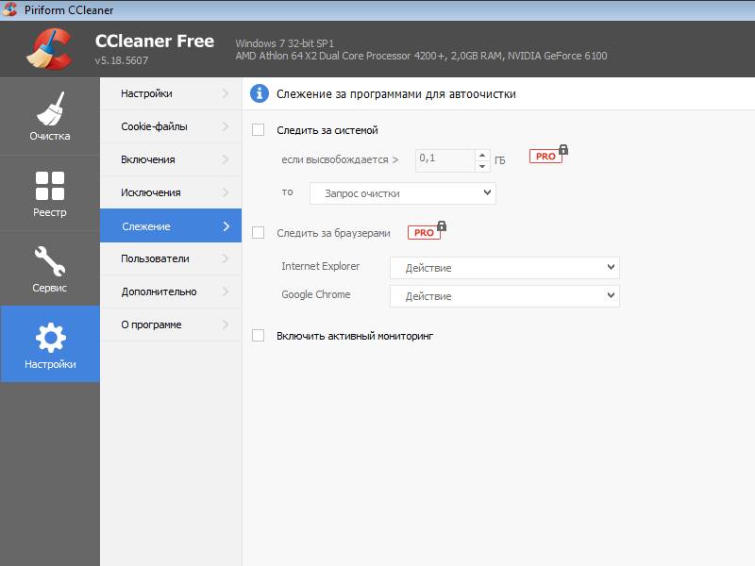Image resolution: width=755 pixels, height=566 pixels.
Task: Click the Google Chrome label
Action: pos(316,294)
